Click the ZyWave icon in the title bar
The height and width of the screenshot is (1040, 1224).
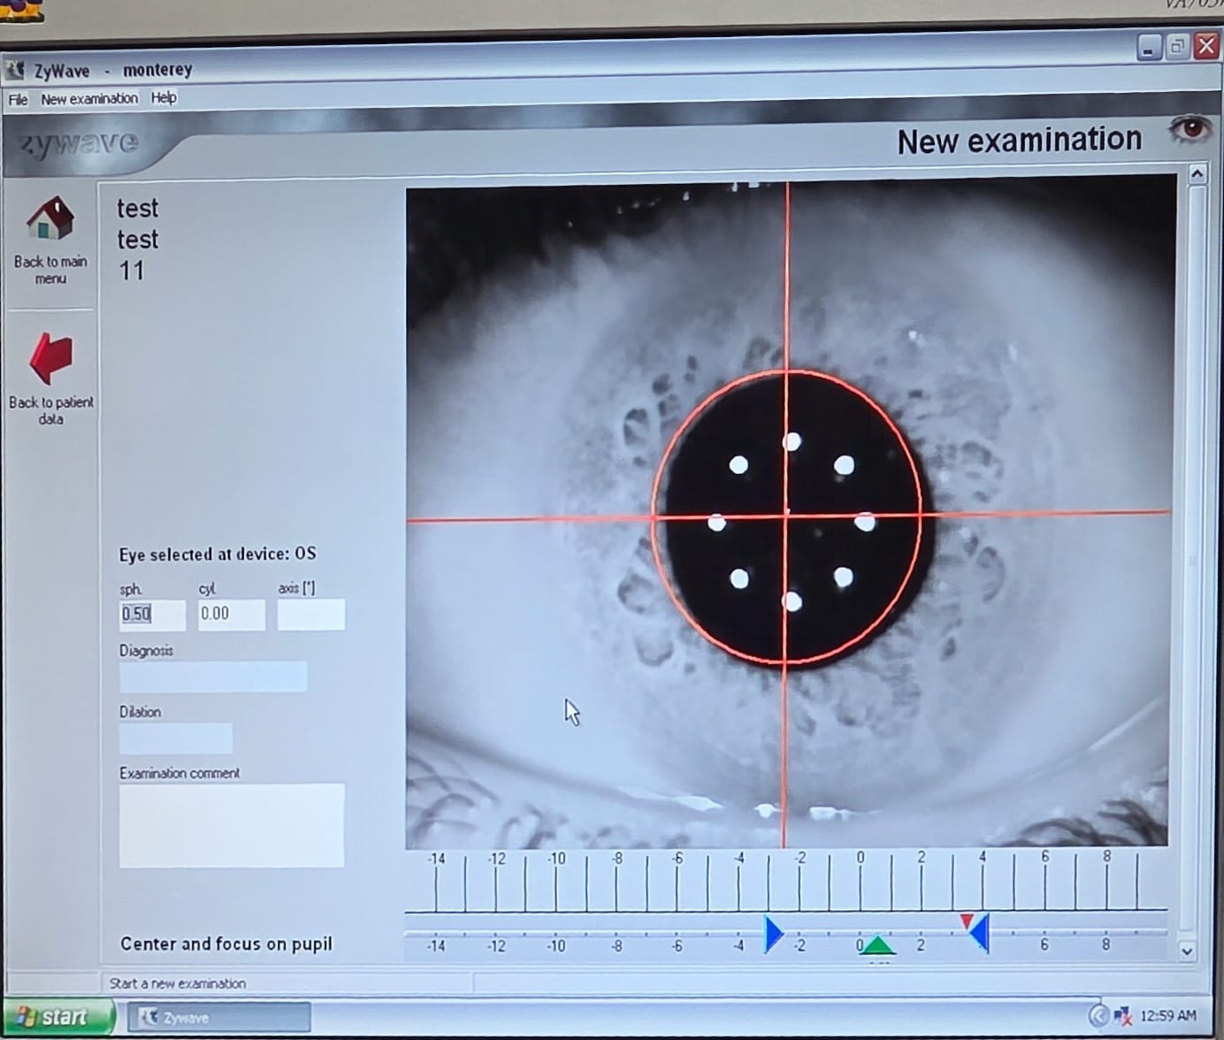point(15,69)
